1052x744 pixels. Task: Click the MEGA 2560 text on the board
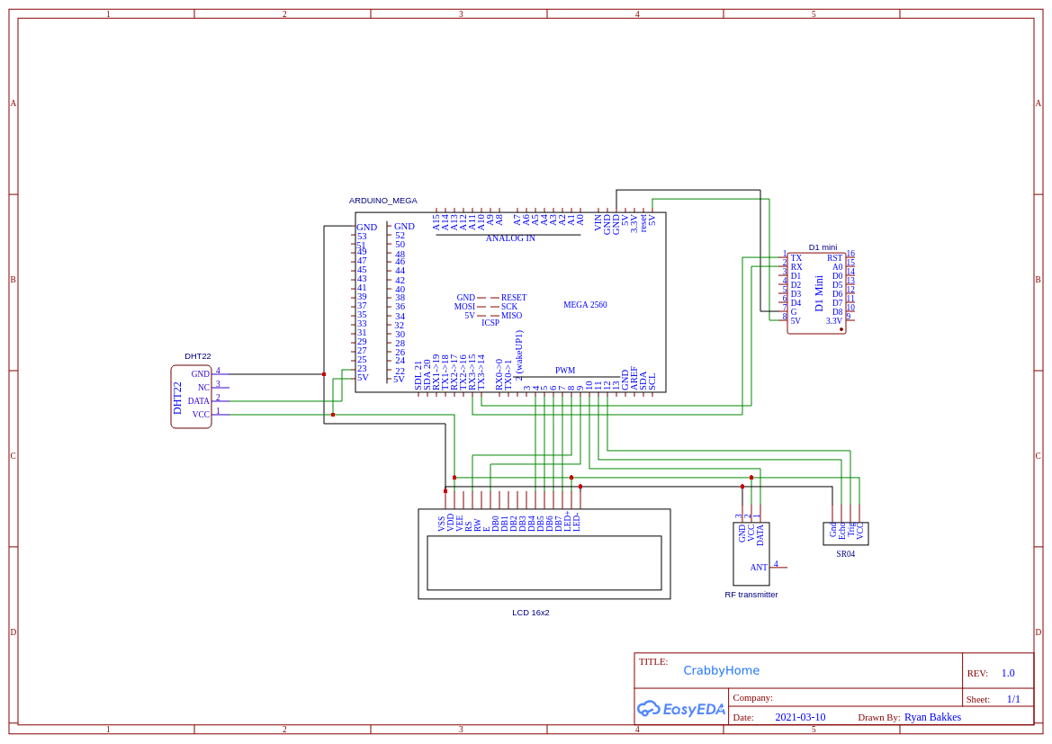[585, 305]
